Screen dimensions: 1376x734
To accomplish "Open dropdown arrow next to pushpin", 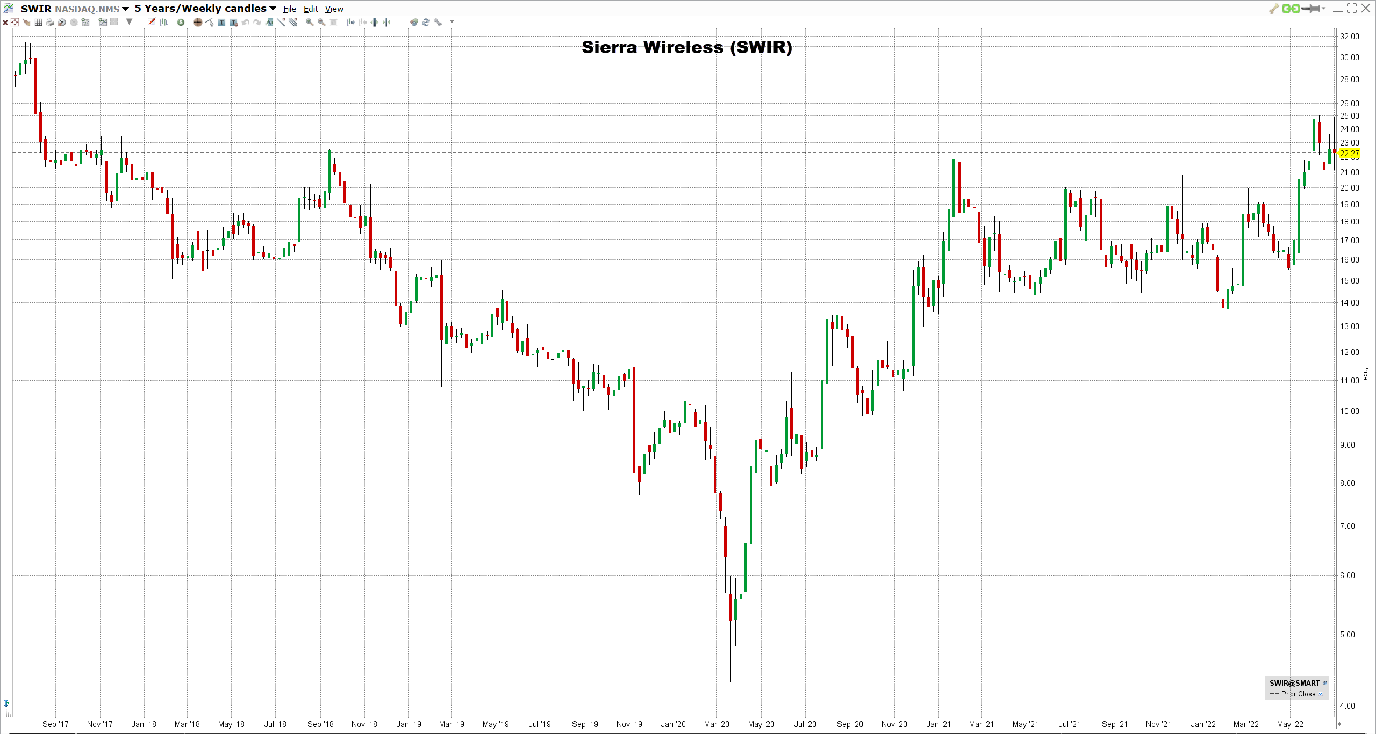I will click(1323, 8).
